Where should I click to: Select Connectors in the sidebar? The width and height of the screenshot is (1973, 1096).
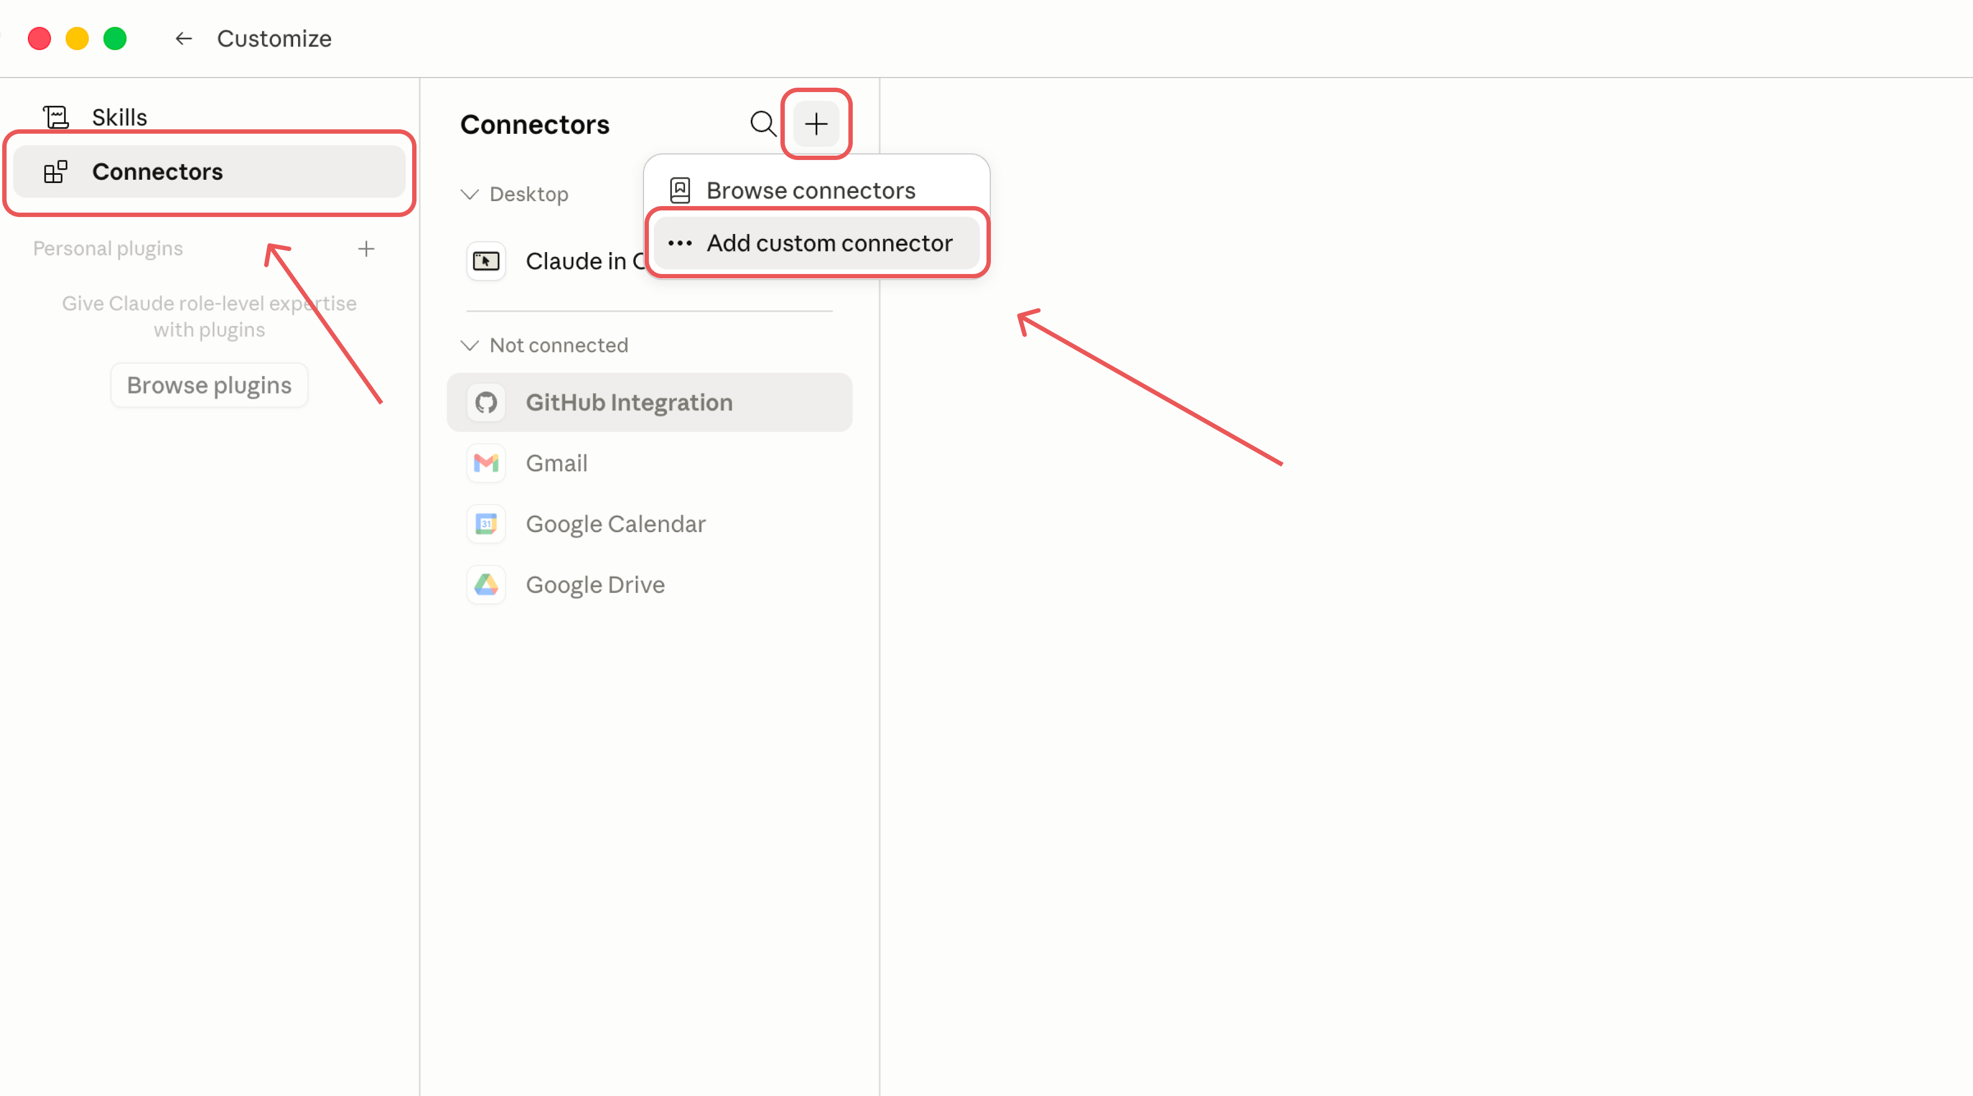209,172
